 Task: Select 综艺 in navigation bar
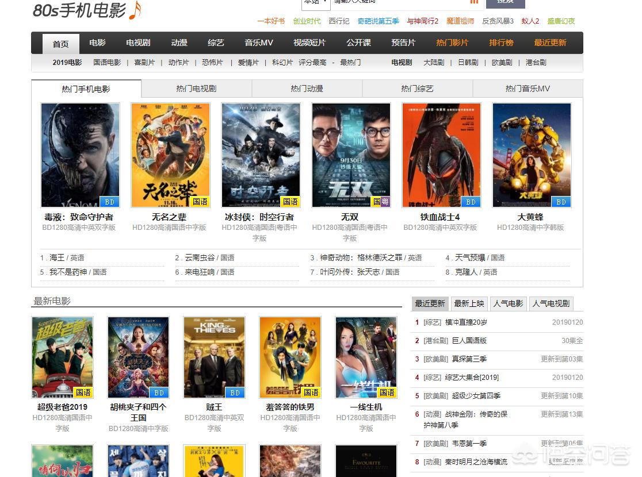216,43
